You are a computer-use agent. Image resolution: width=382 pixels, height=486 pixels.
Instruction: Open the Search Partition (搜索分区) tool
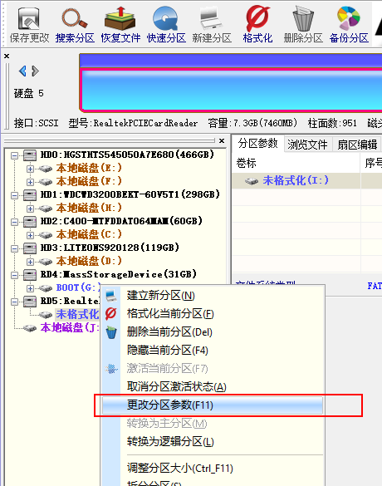tap(75, 25)
